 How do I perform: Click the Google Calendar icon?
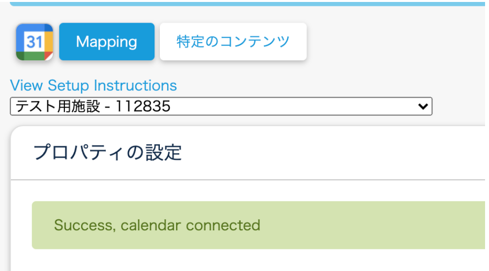coord(34,42)
